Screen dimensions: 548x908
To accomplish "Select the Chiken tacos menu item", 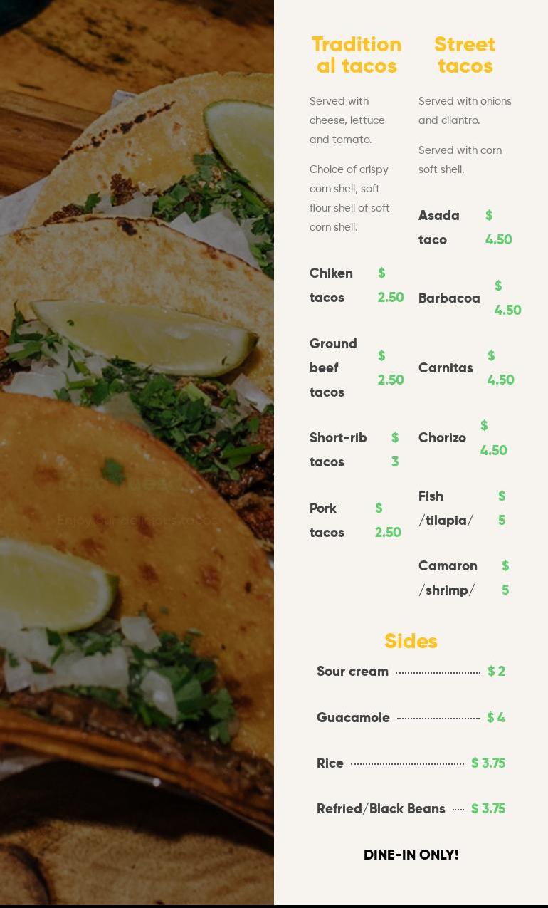I will point(331,286).
